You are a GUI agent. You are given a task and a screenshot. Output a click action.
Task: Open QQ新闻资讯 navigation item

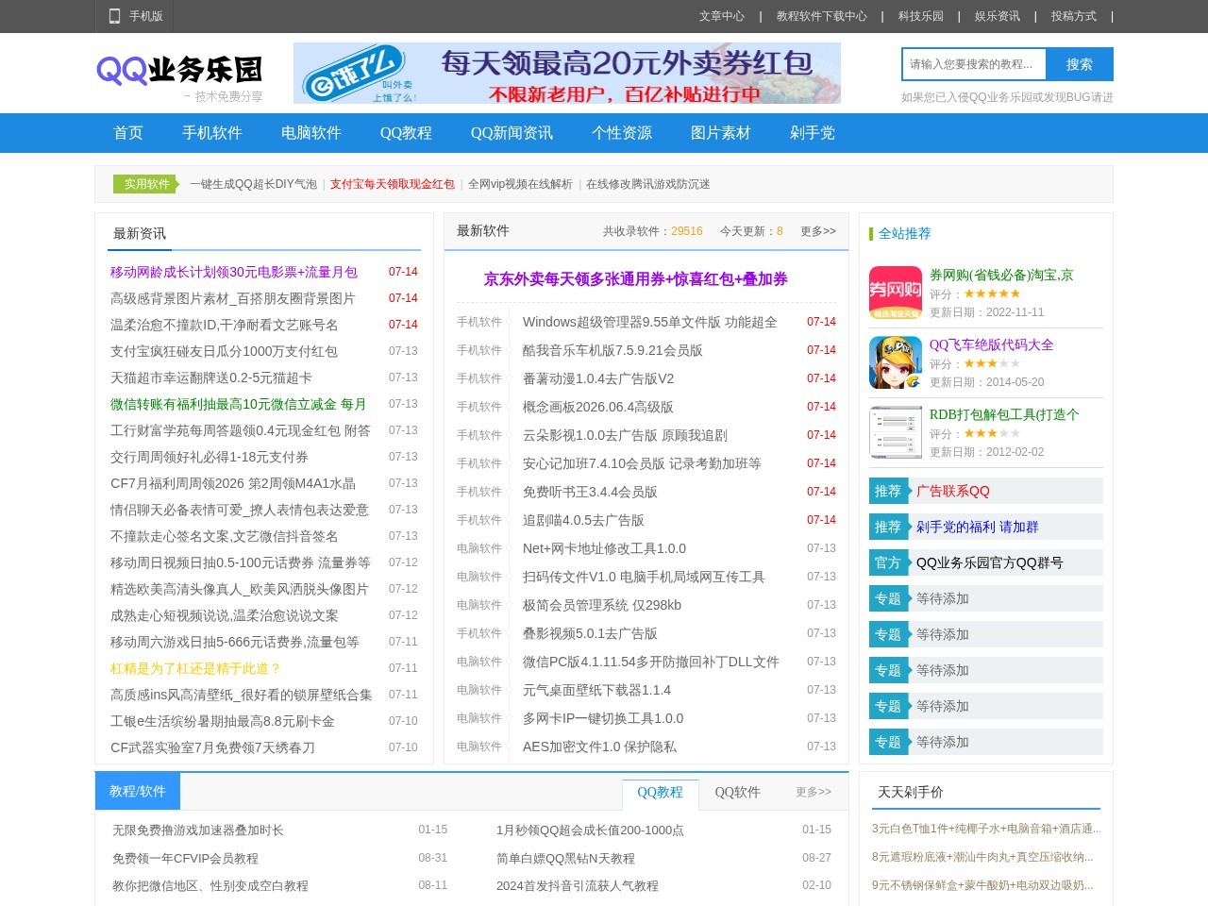pyautogui.click(x=512, y=133)
